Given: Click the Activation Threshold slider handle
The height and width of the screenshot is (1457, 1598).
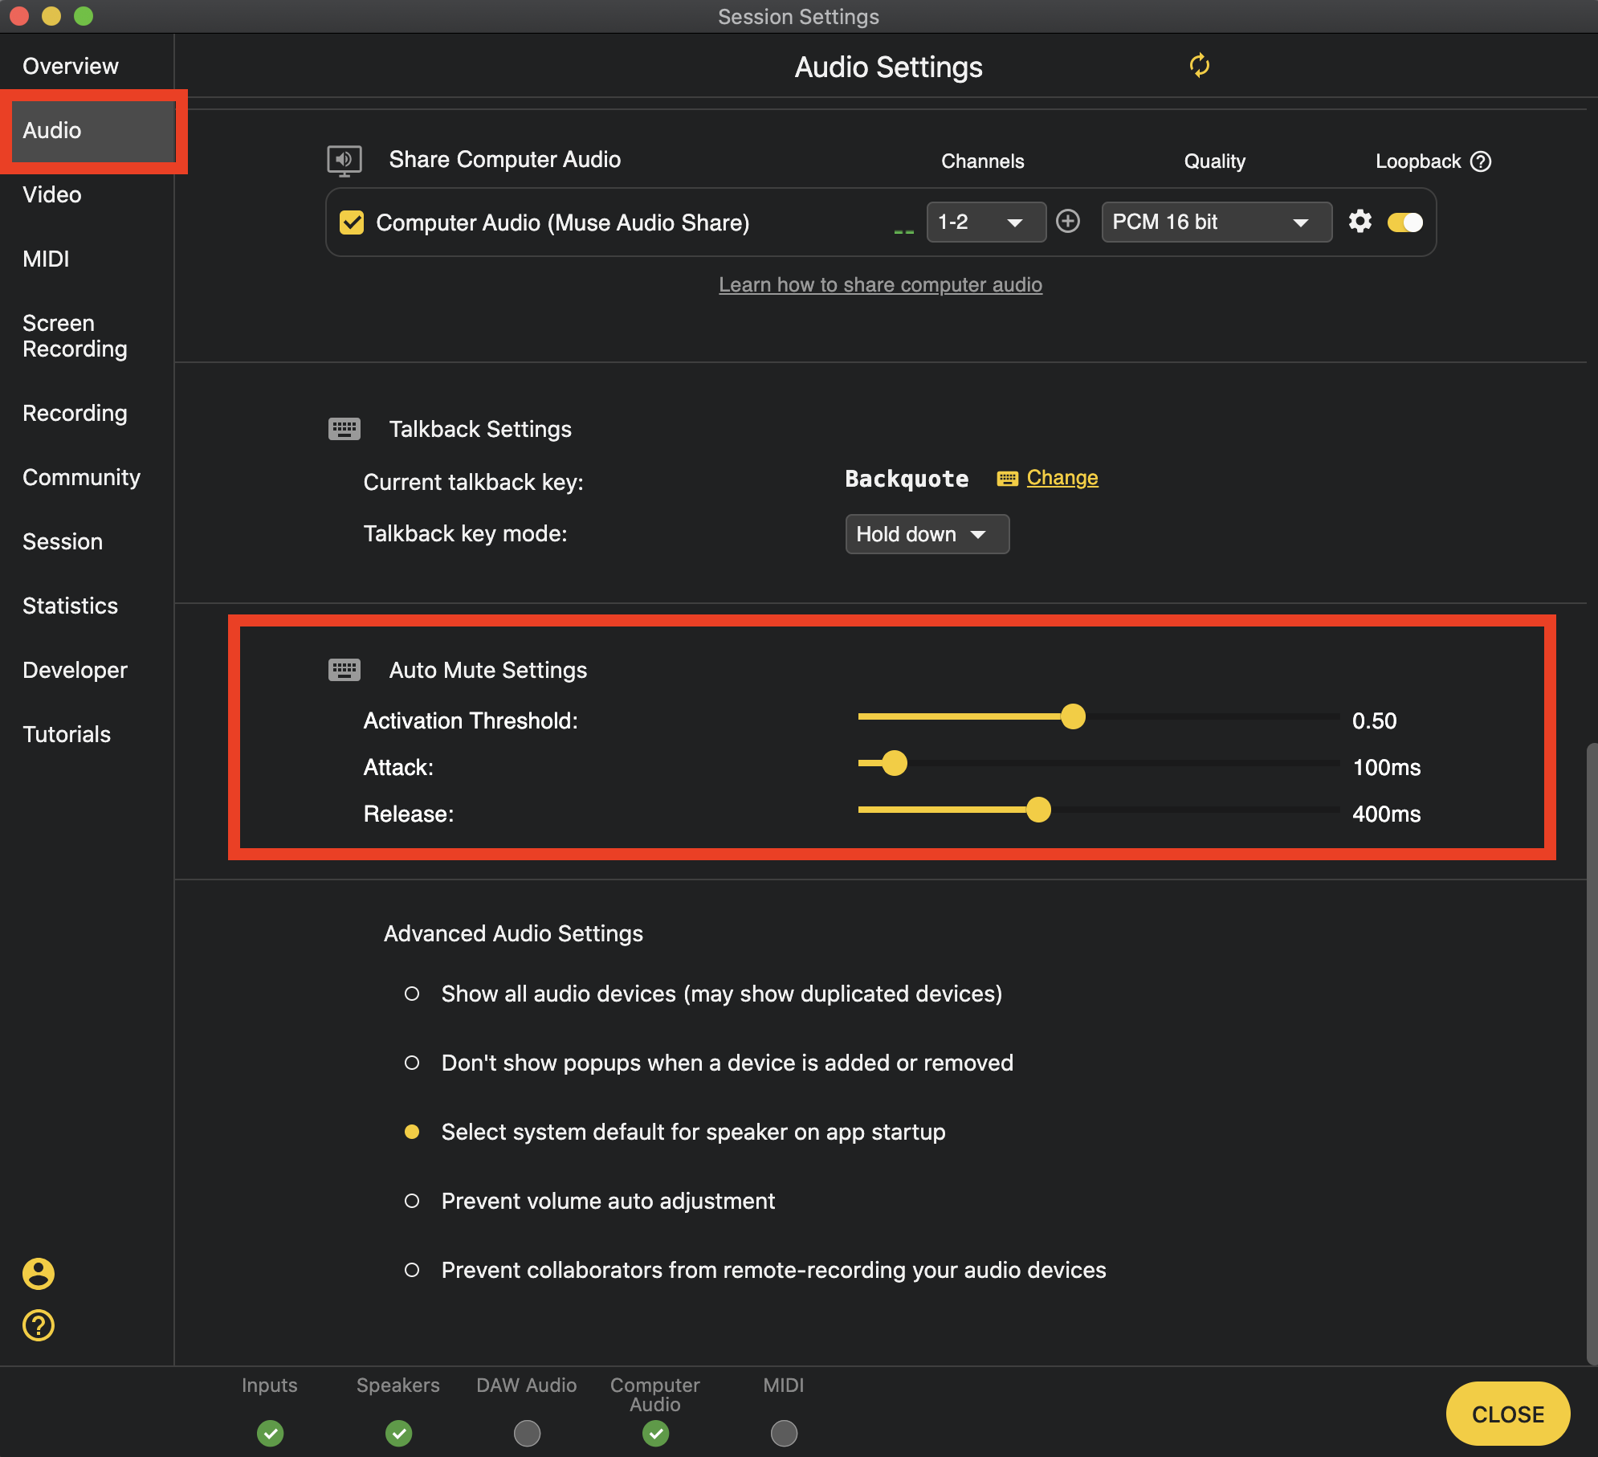Looking at the screenshot, I should 1073,716.
